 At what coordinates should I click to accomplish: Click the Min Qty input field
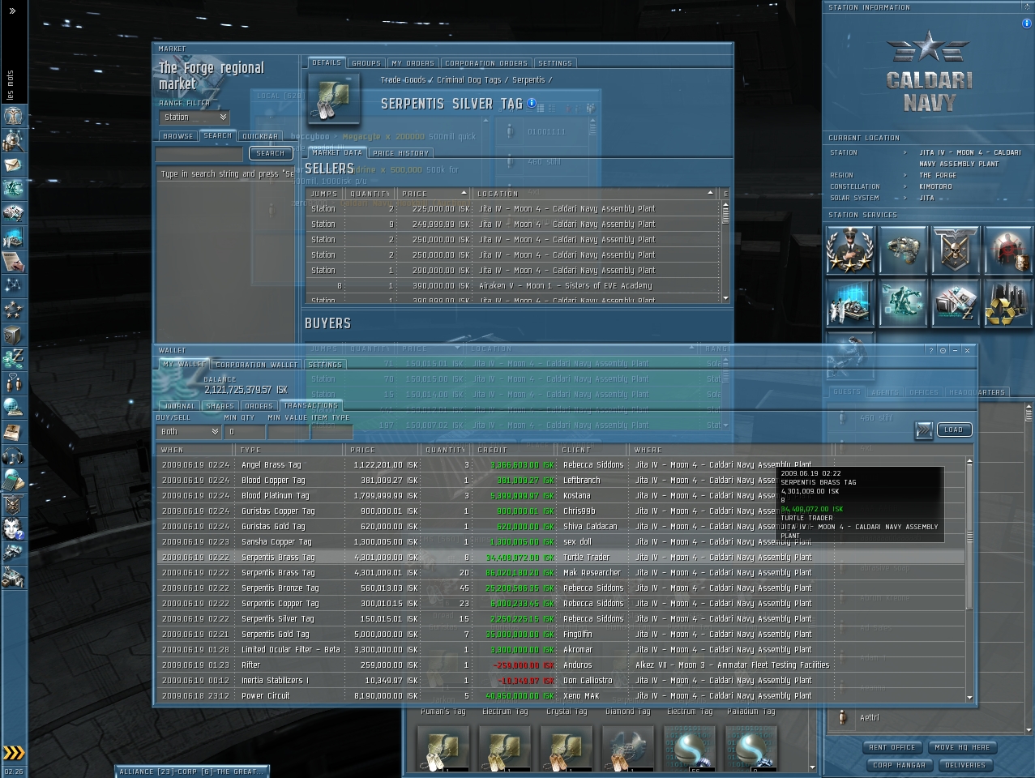click(x=243, y=432)
